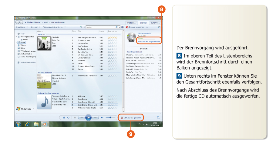The height and width of the screenshot is (145, 273).
Task: Click the Play button in playback controls
Action: pyautogui.click(x=88, y=118)
